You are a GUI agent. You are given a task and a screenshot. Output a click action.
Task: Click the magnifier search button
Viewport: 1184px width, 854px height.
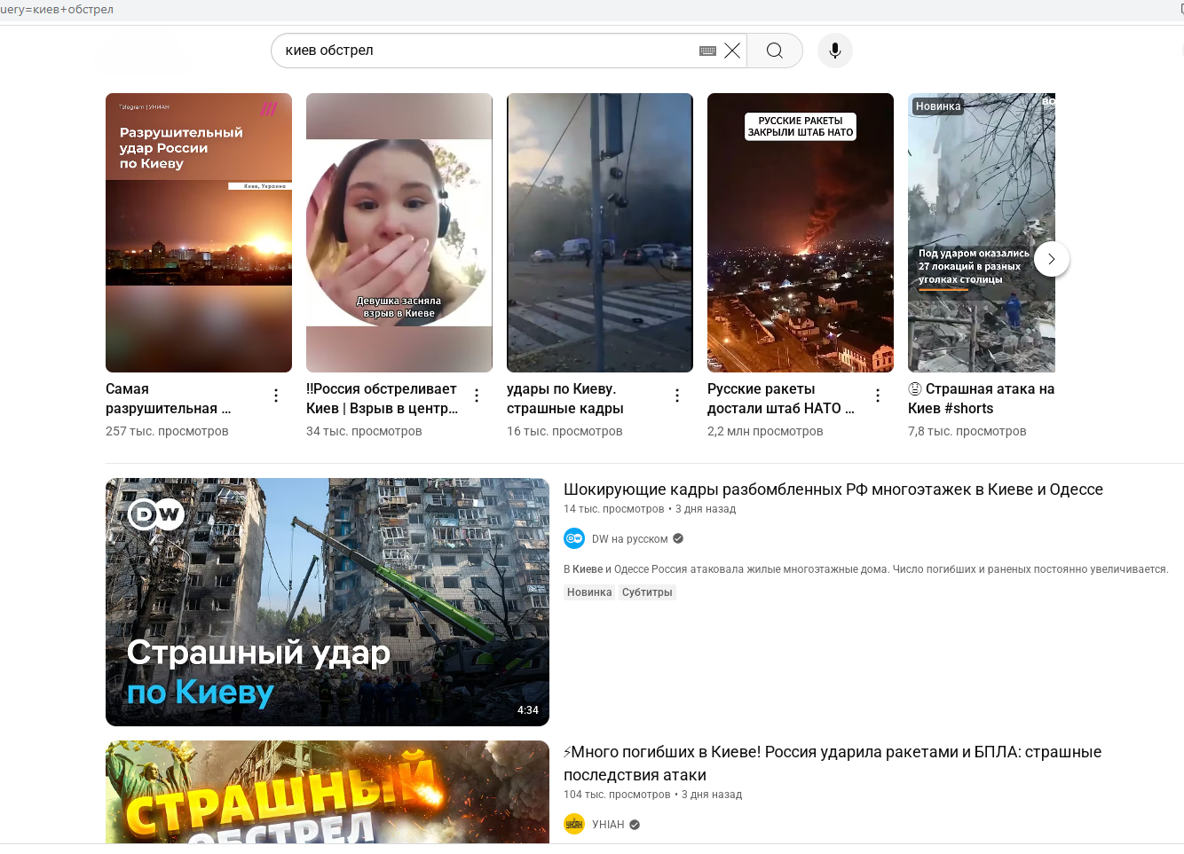(x=775, y=51)
